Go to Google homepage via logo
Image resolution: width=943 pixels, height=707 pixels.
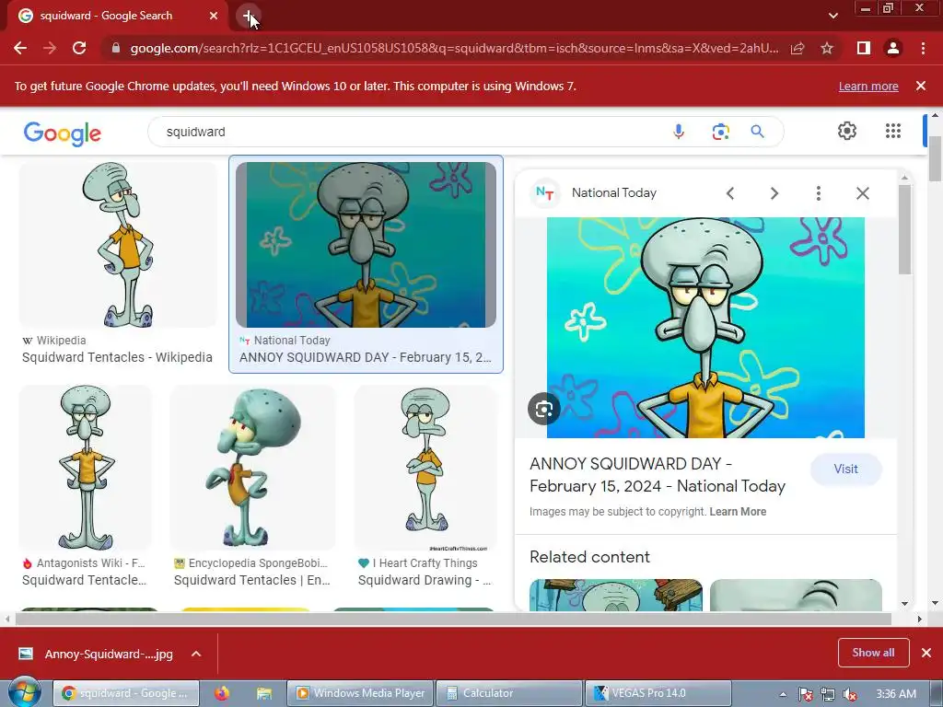pos(63,133)
